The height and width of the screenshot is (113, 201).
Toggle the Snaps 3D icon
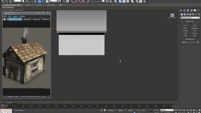tap(73, 1)
